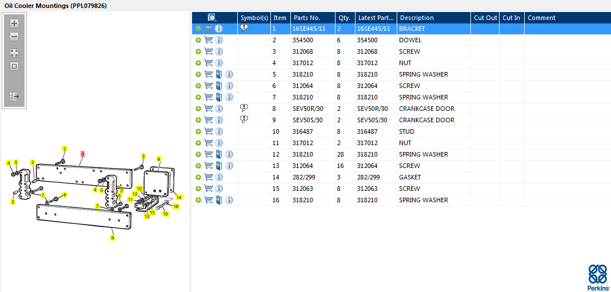Click the symbol note icon in BRACKET row

point(244,27)
